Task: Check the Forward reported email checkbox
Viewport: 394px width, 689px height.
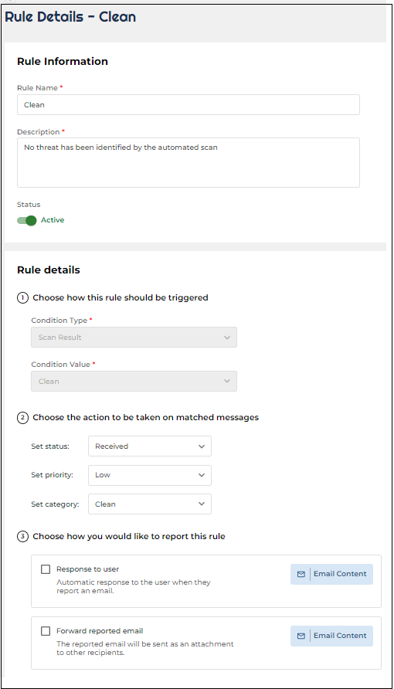Action: point(46,631)
